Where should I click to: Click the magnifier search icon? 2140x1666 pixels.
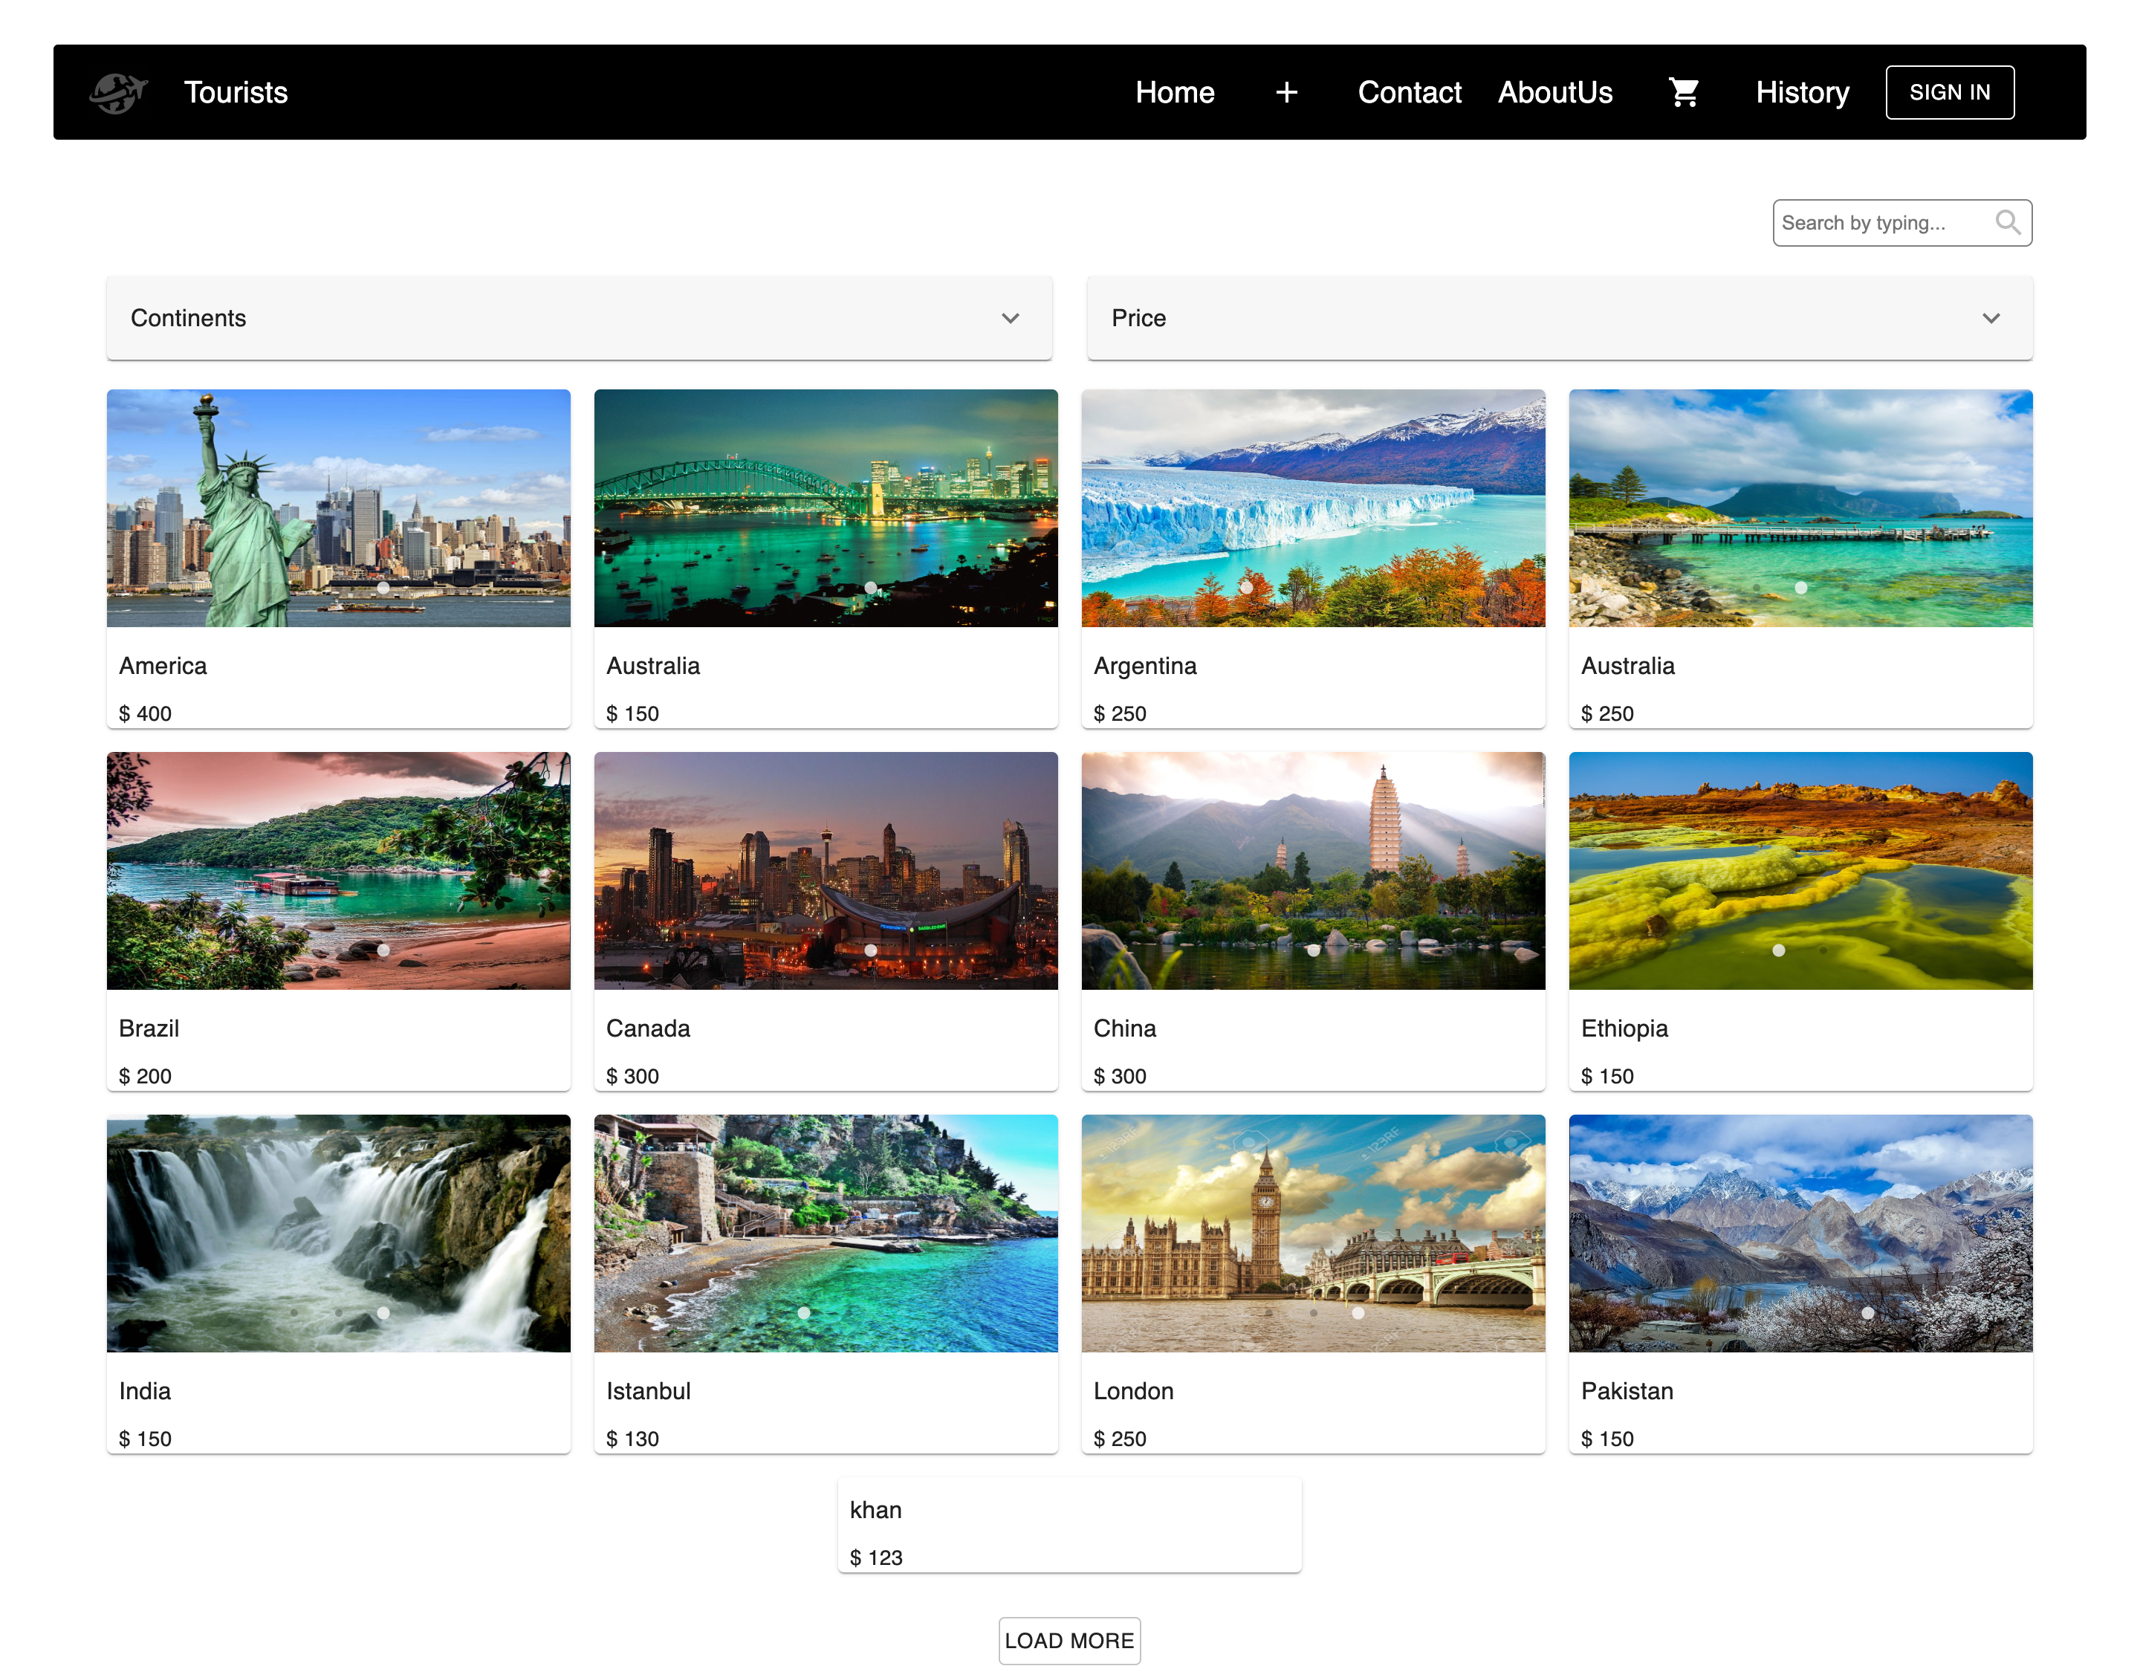(x=2008, y=222)
